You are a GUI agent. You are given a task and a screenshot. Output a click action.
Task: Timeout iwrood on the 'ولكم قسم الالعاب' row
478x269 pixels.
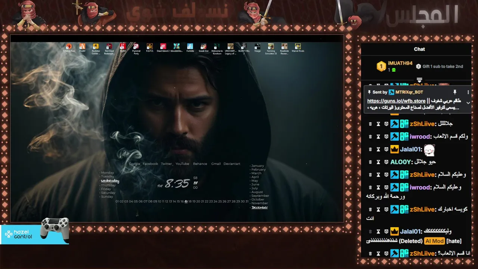click(x=378, y=137)
